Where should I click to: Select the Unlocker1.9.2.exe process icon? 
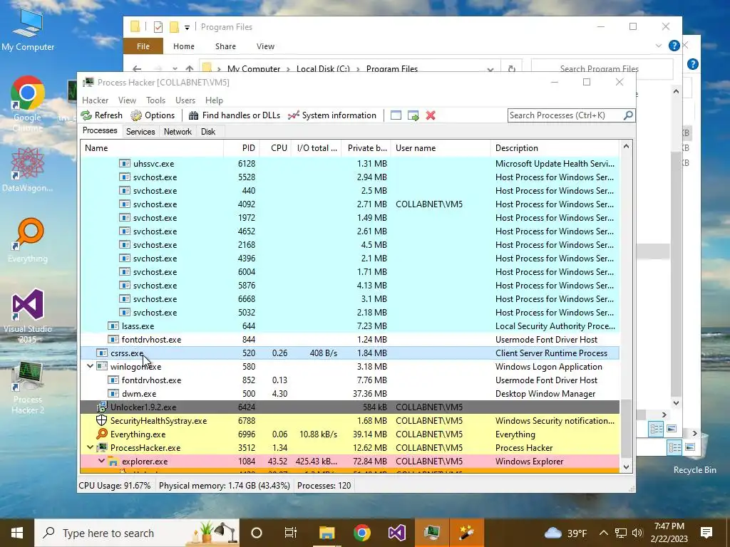(x=101, y=407)
